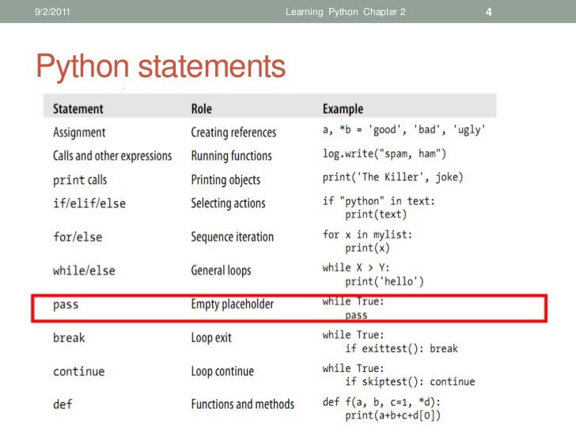Viewport: 576px width, 432px height.
Task: Click the "Statement" column header
Action: [x=78, y=108]
